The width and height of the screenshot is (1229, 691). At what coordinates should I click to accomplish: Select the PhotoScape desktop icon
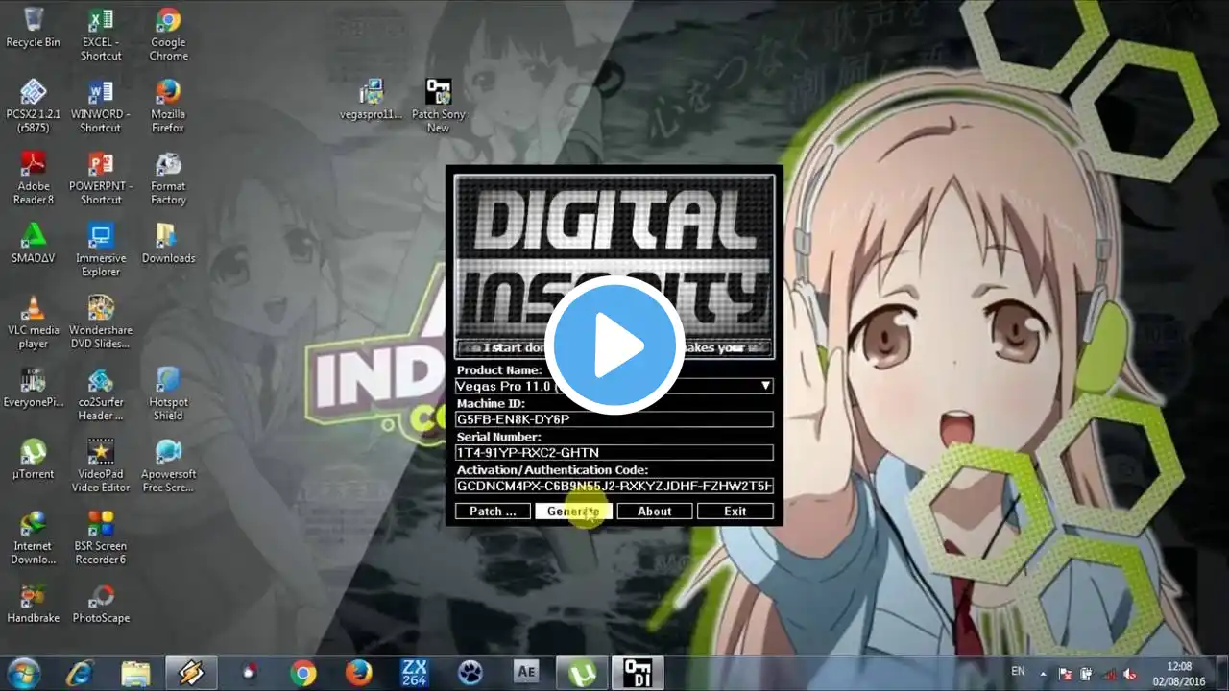coord(101,603)
